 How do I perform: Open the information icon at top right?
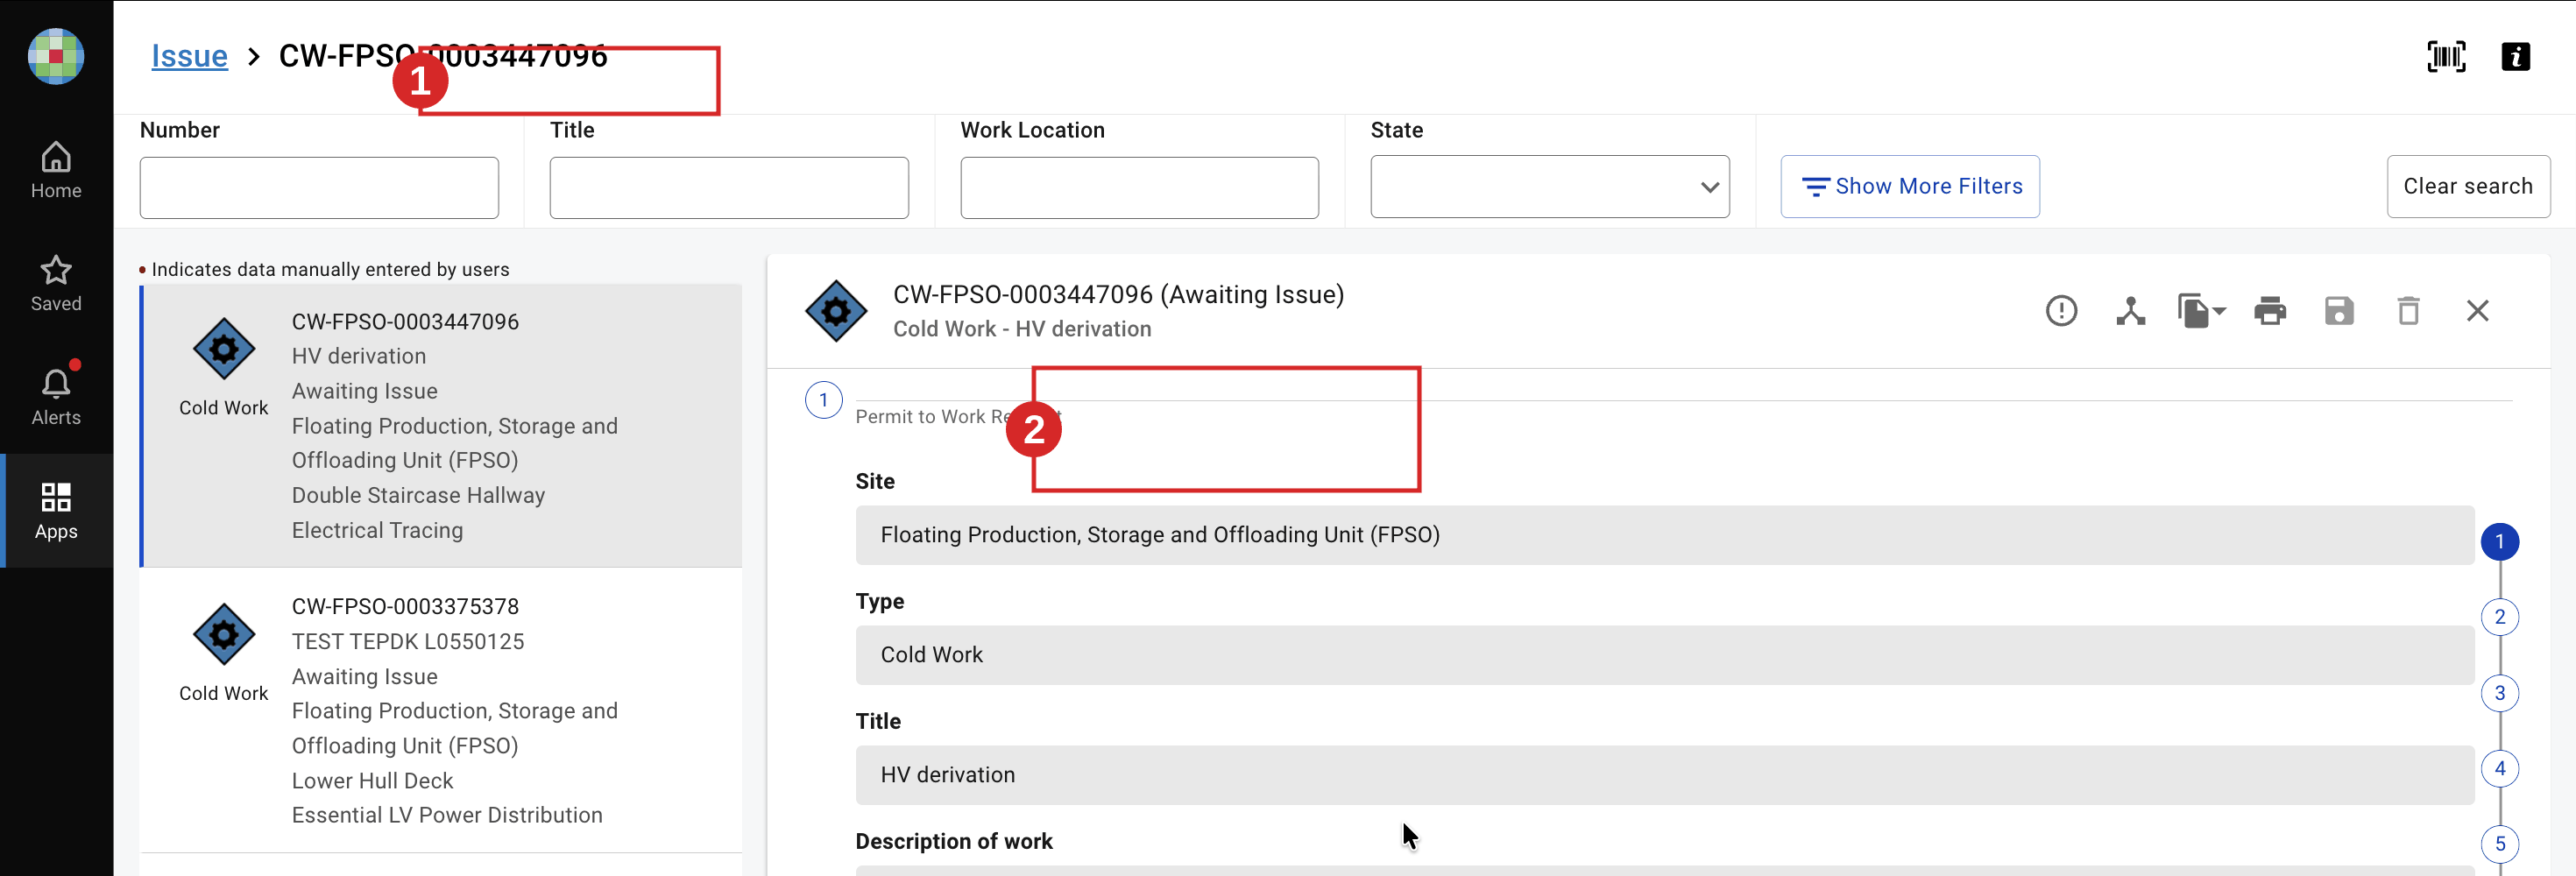2515,57
